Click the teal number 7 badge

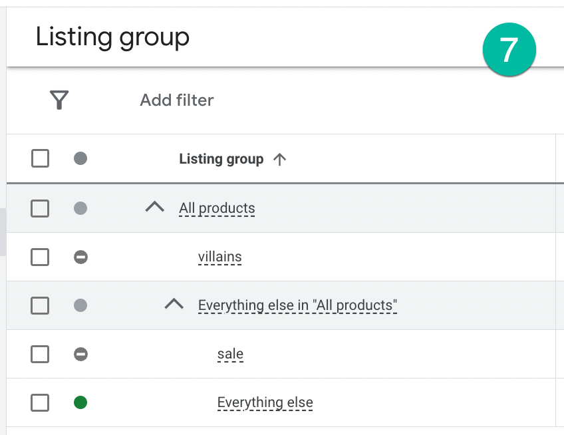tap(509, 49)
